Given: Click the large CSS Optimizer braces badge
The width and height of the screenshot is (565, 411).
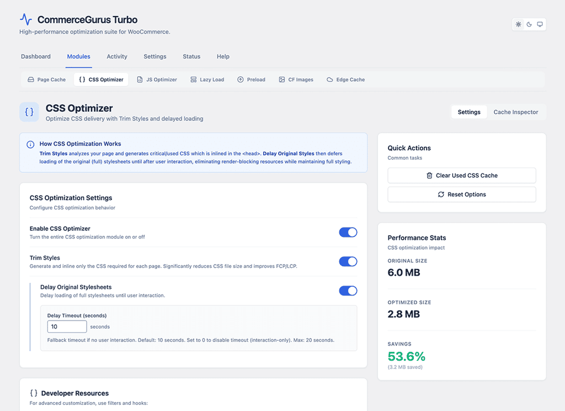Looking at the screenshot, I should 29,112.
